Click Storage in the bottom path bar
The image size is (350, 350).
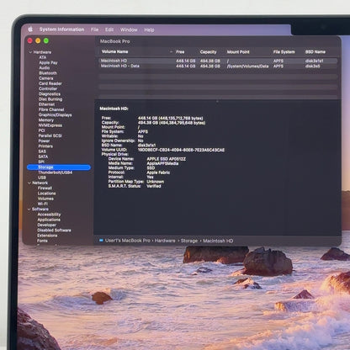click(189, 241)
